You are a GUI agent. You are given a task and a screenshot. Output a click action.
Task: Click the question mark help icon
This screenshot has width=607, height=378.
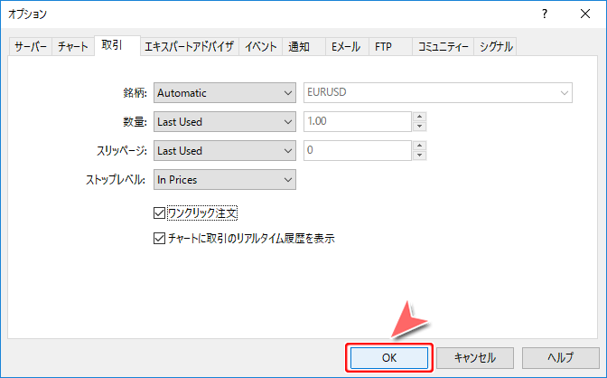tap(545, 14)
